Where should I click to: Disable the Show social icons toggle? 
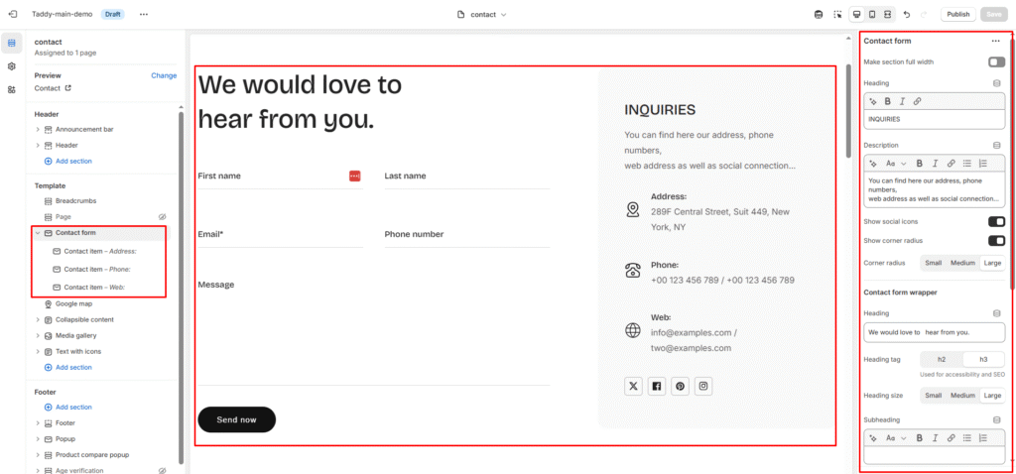[x=995, y=221]
